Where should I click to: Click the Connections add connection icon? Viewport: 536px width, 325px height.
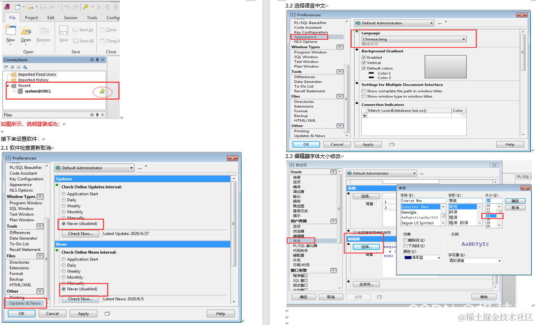[25, 67]
